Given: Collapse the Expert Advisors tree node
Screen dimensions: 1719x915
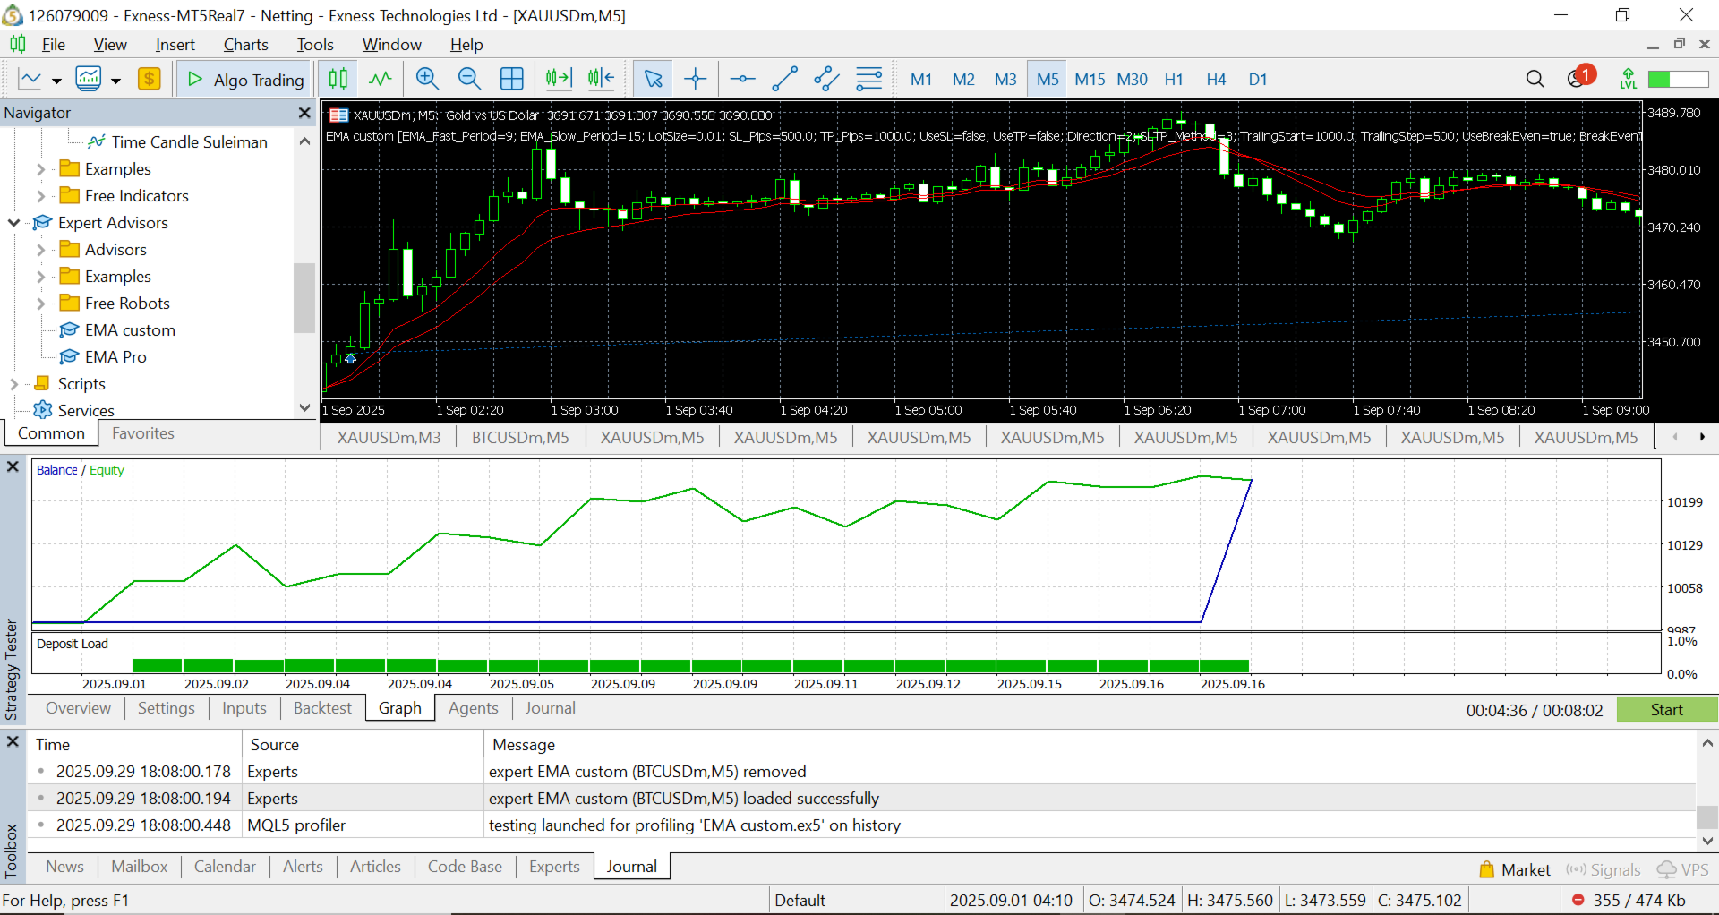Looking at the screenshot, I should click(x=14, y=223).
